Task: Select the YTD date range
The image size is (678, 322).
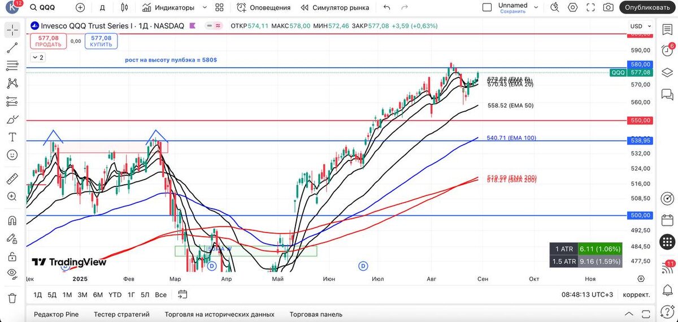Action: [115, 295]
